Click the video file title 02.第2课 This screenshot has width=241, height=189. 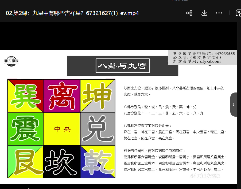point(72,13)
